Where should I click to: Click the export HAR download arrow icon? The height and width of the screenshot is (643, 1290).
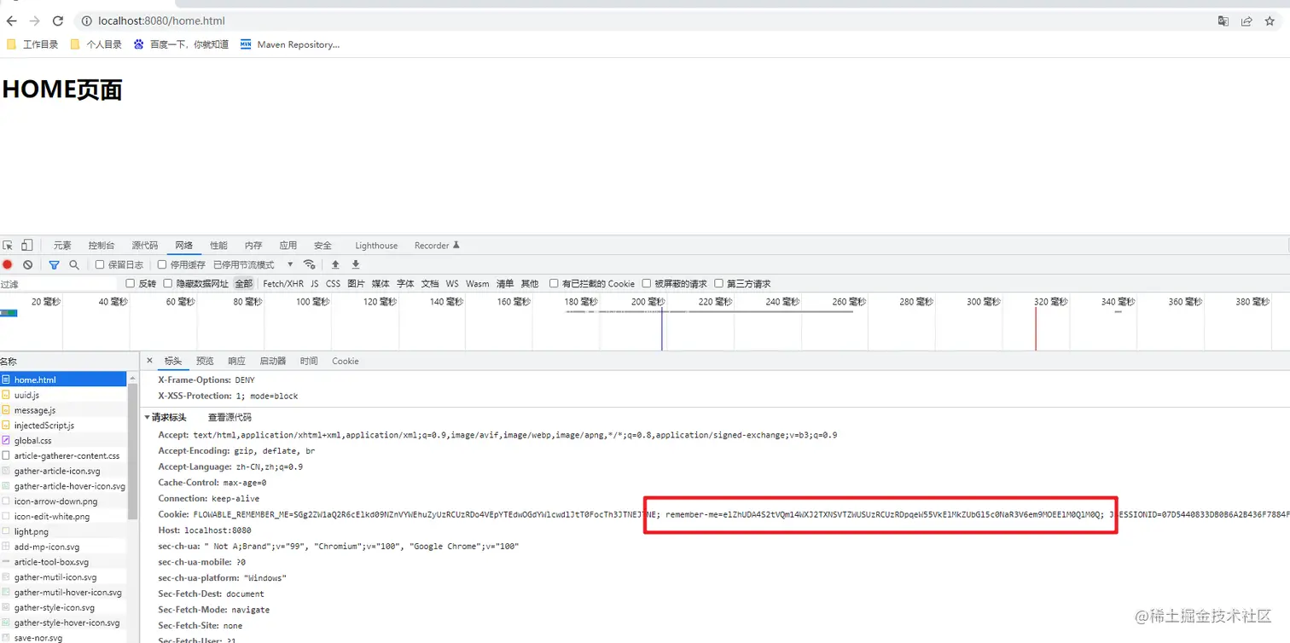pyautogui.click(x=356, y=264)
